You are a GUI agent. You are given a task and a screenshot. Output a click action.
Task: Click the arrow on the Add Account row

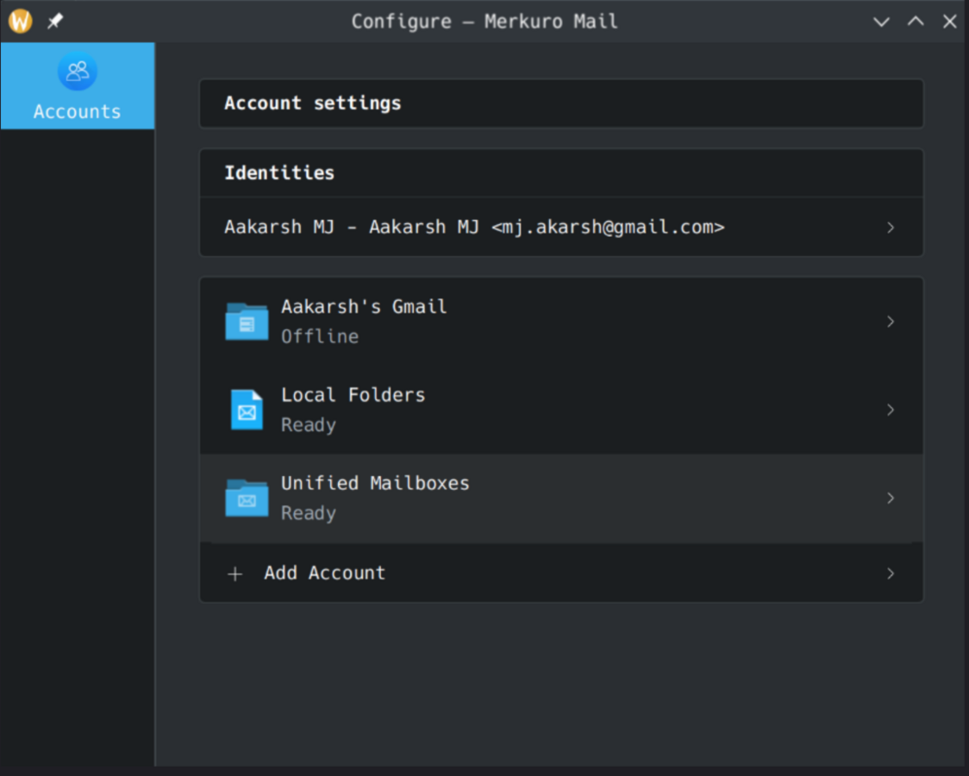[x=891, y=573]
